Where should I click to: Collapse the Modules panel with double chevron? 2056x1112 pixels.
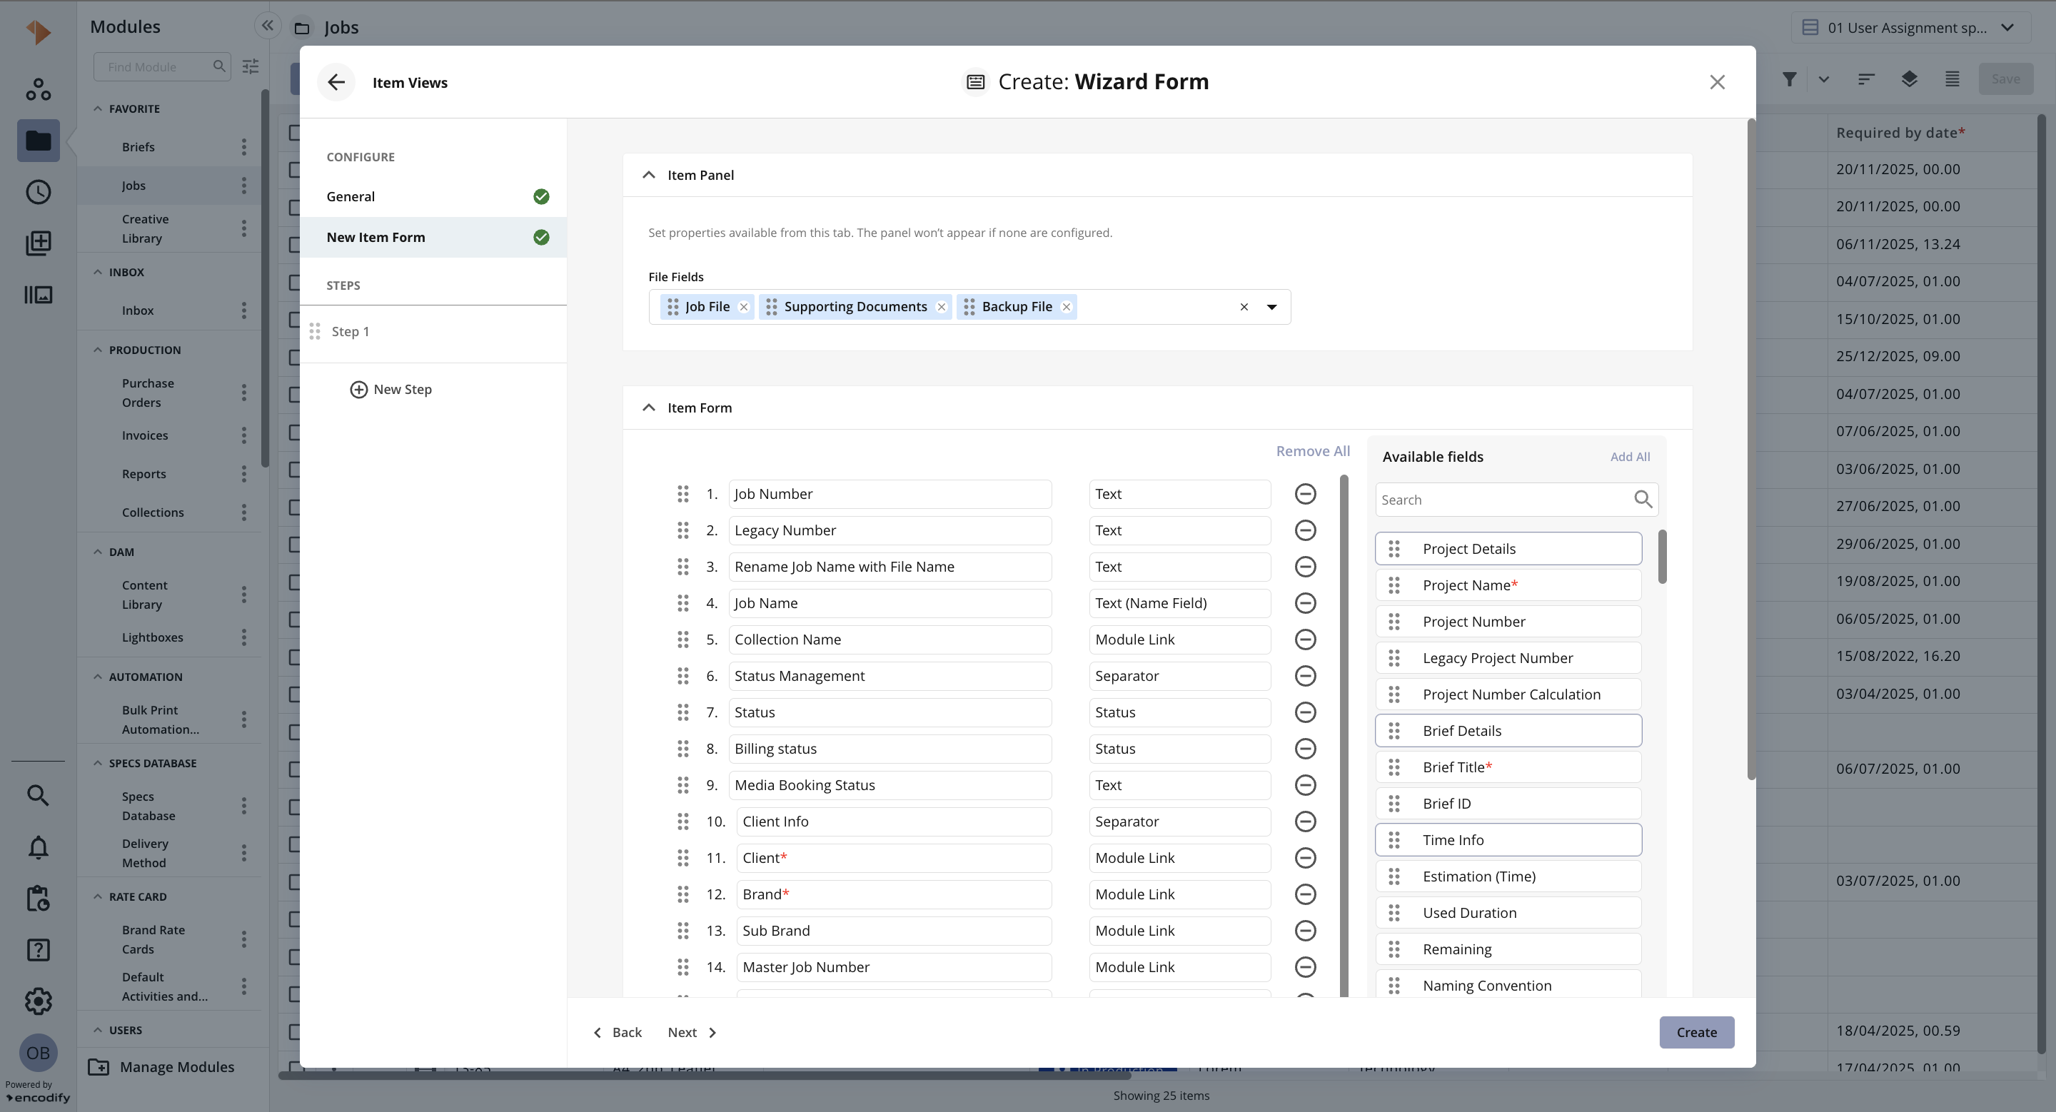pos(268,26)
